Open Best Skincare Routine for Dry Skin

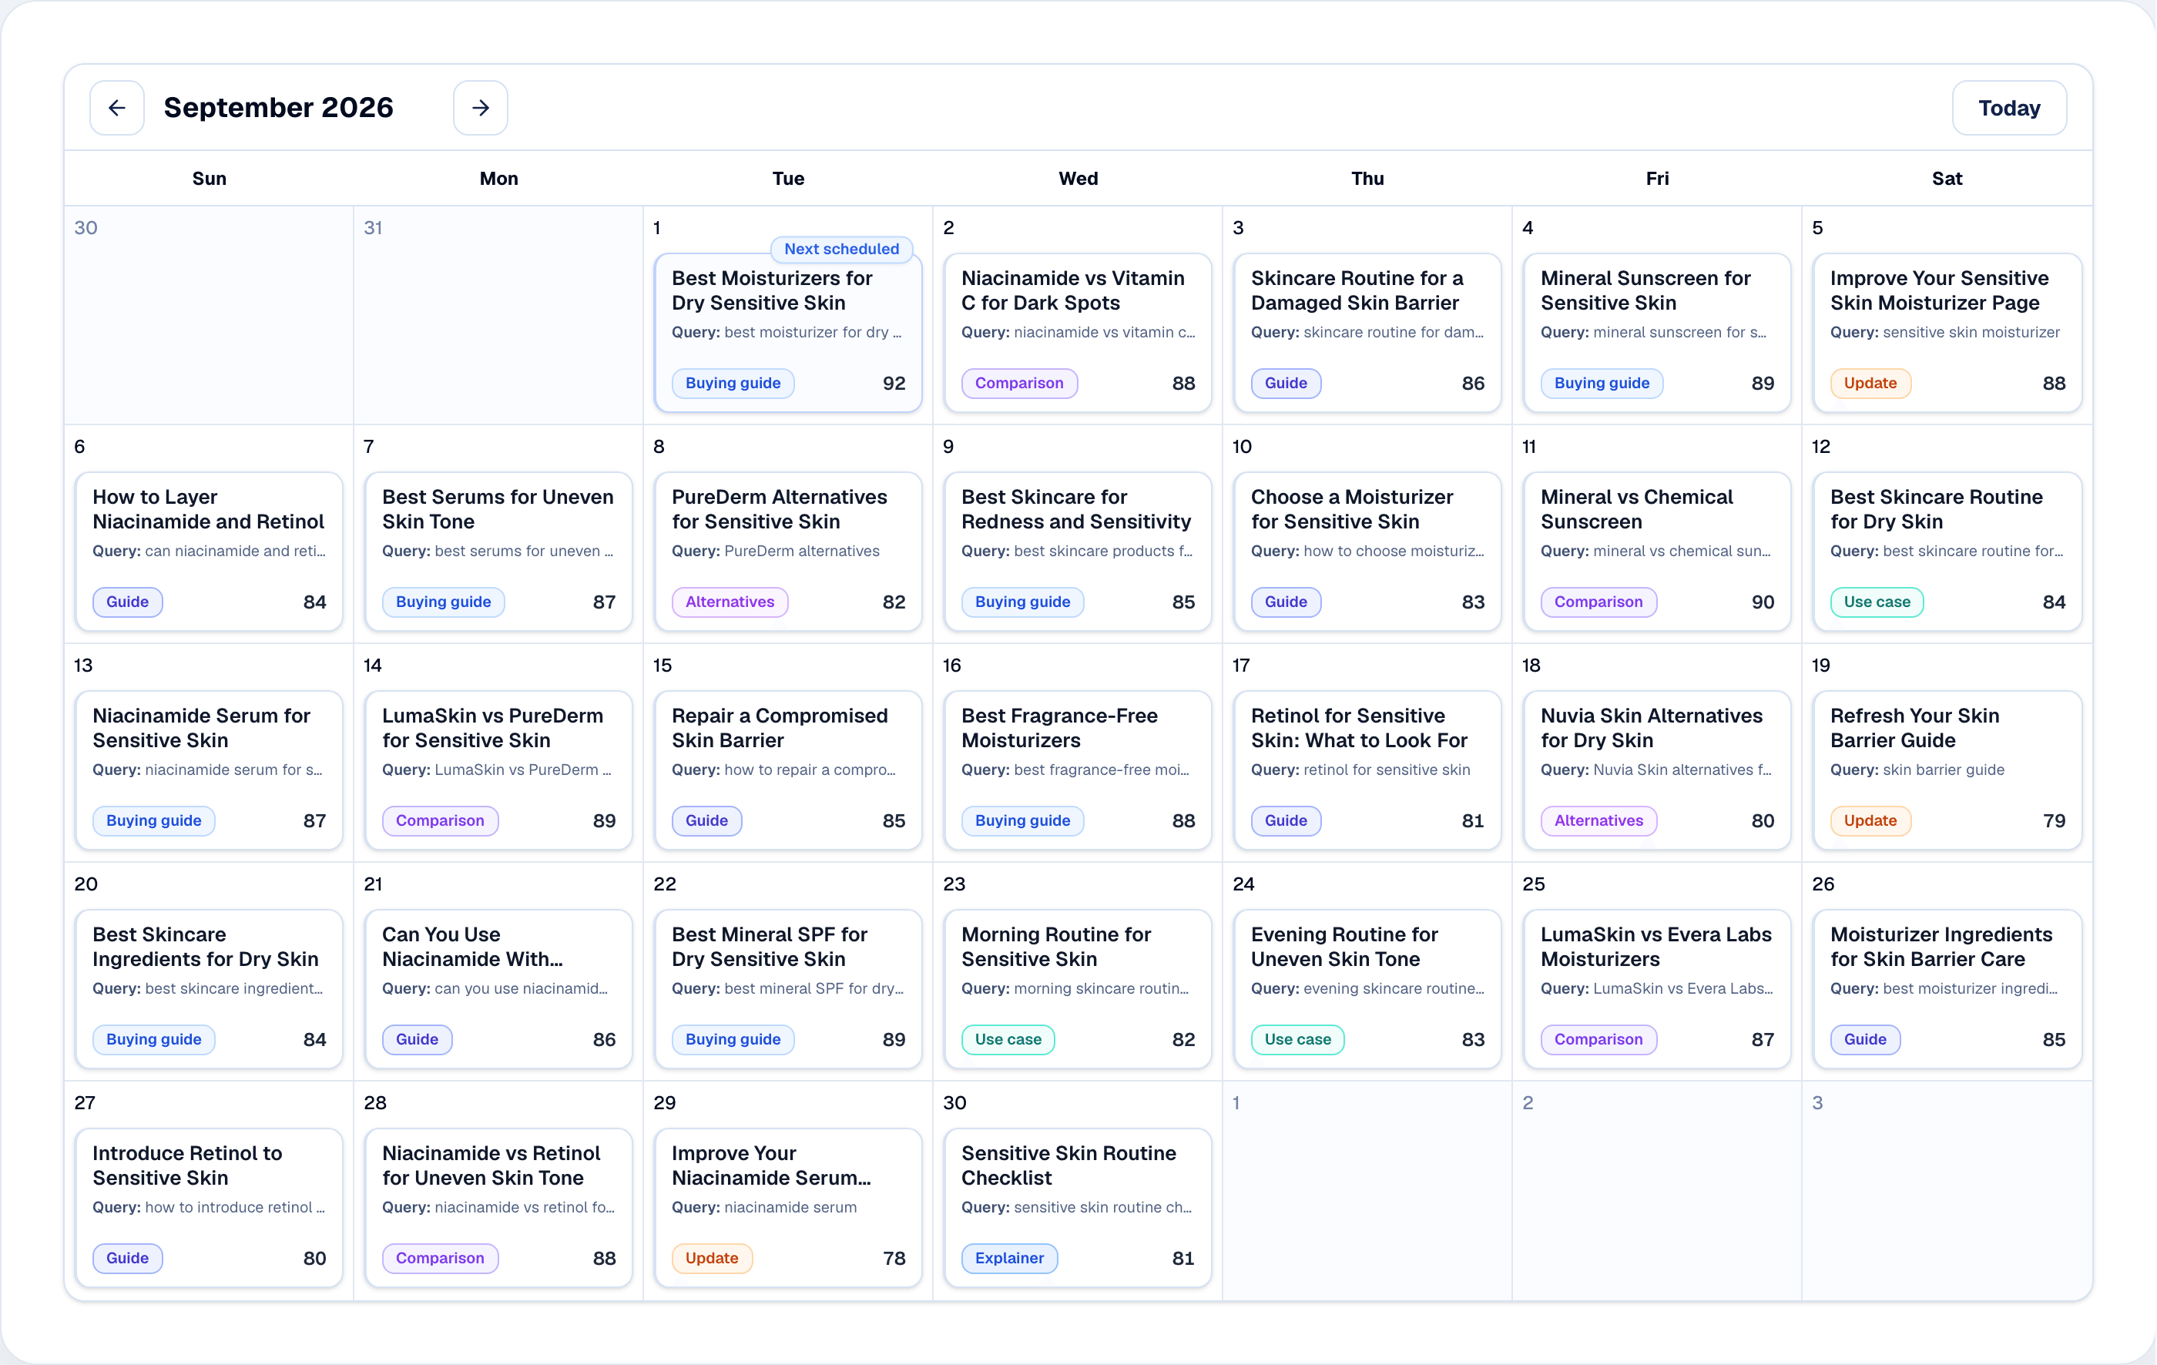click(x=1947, y=551)
